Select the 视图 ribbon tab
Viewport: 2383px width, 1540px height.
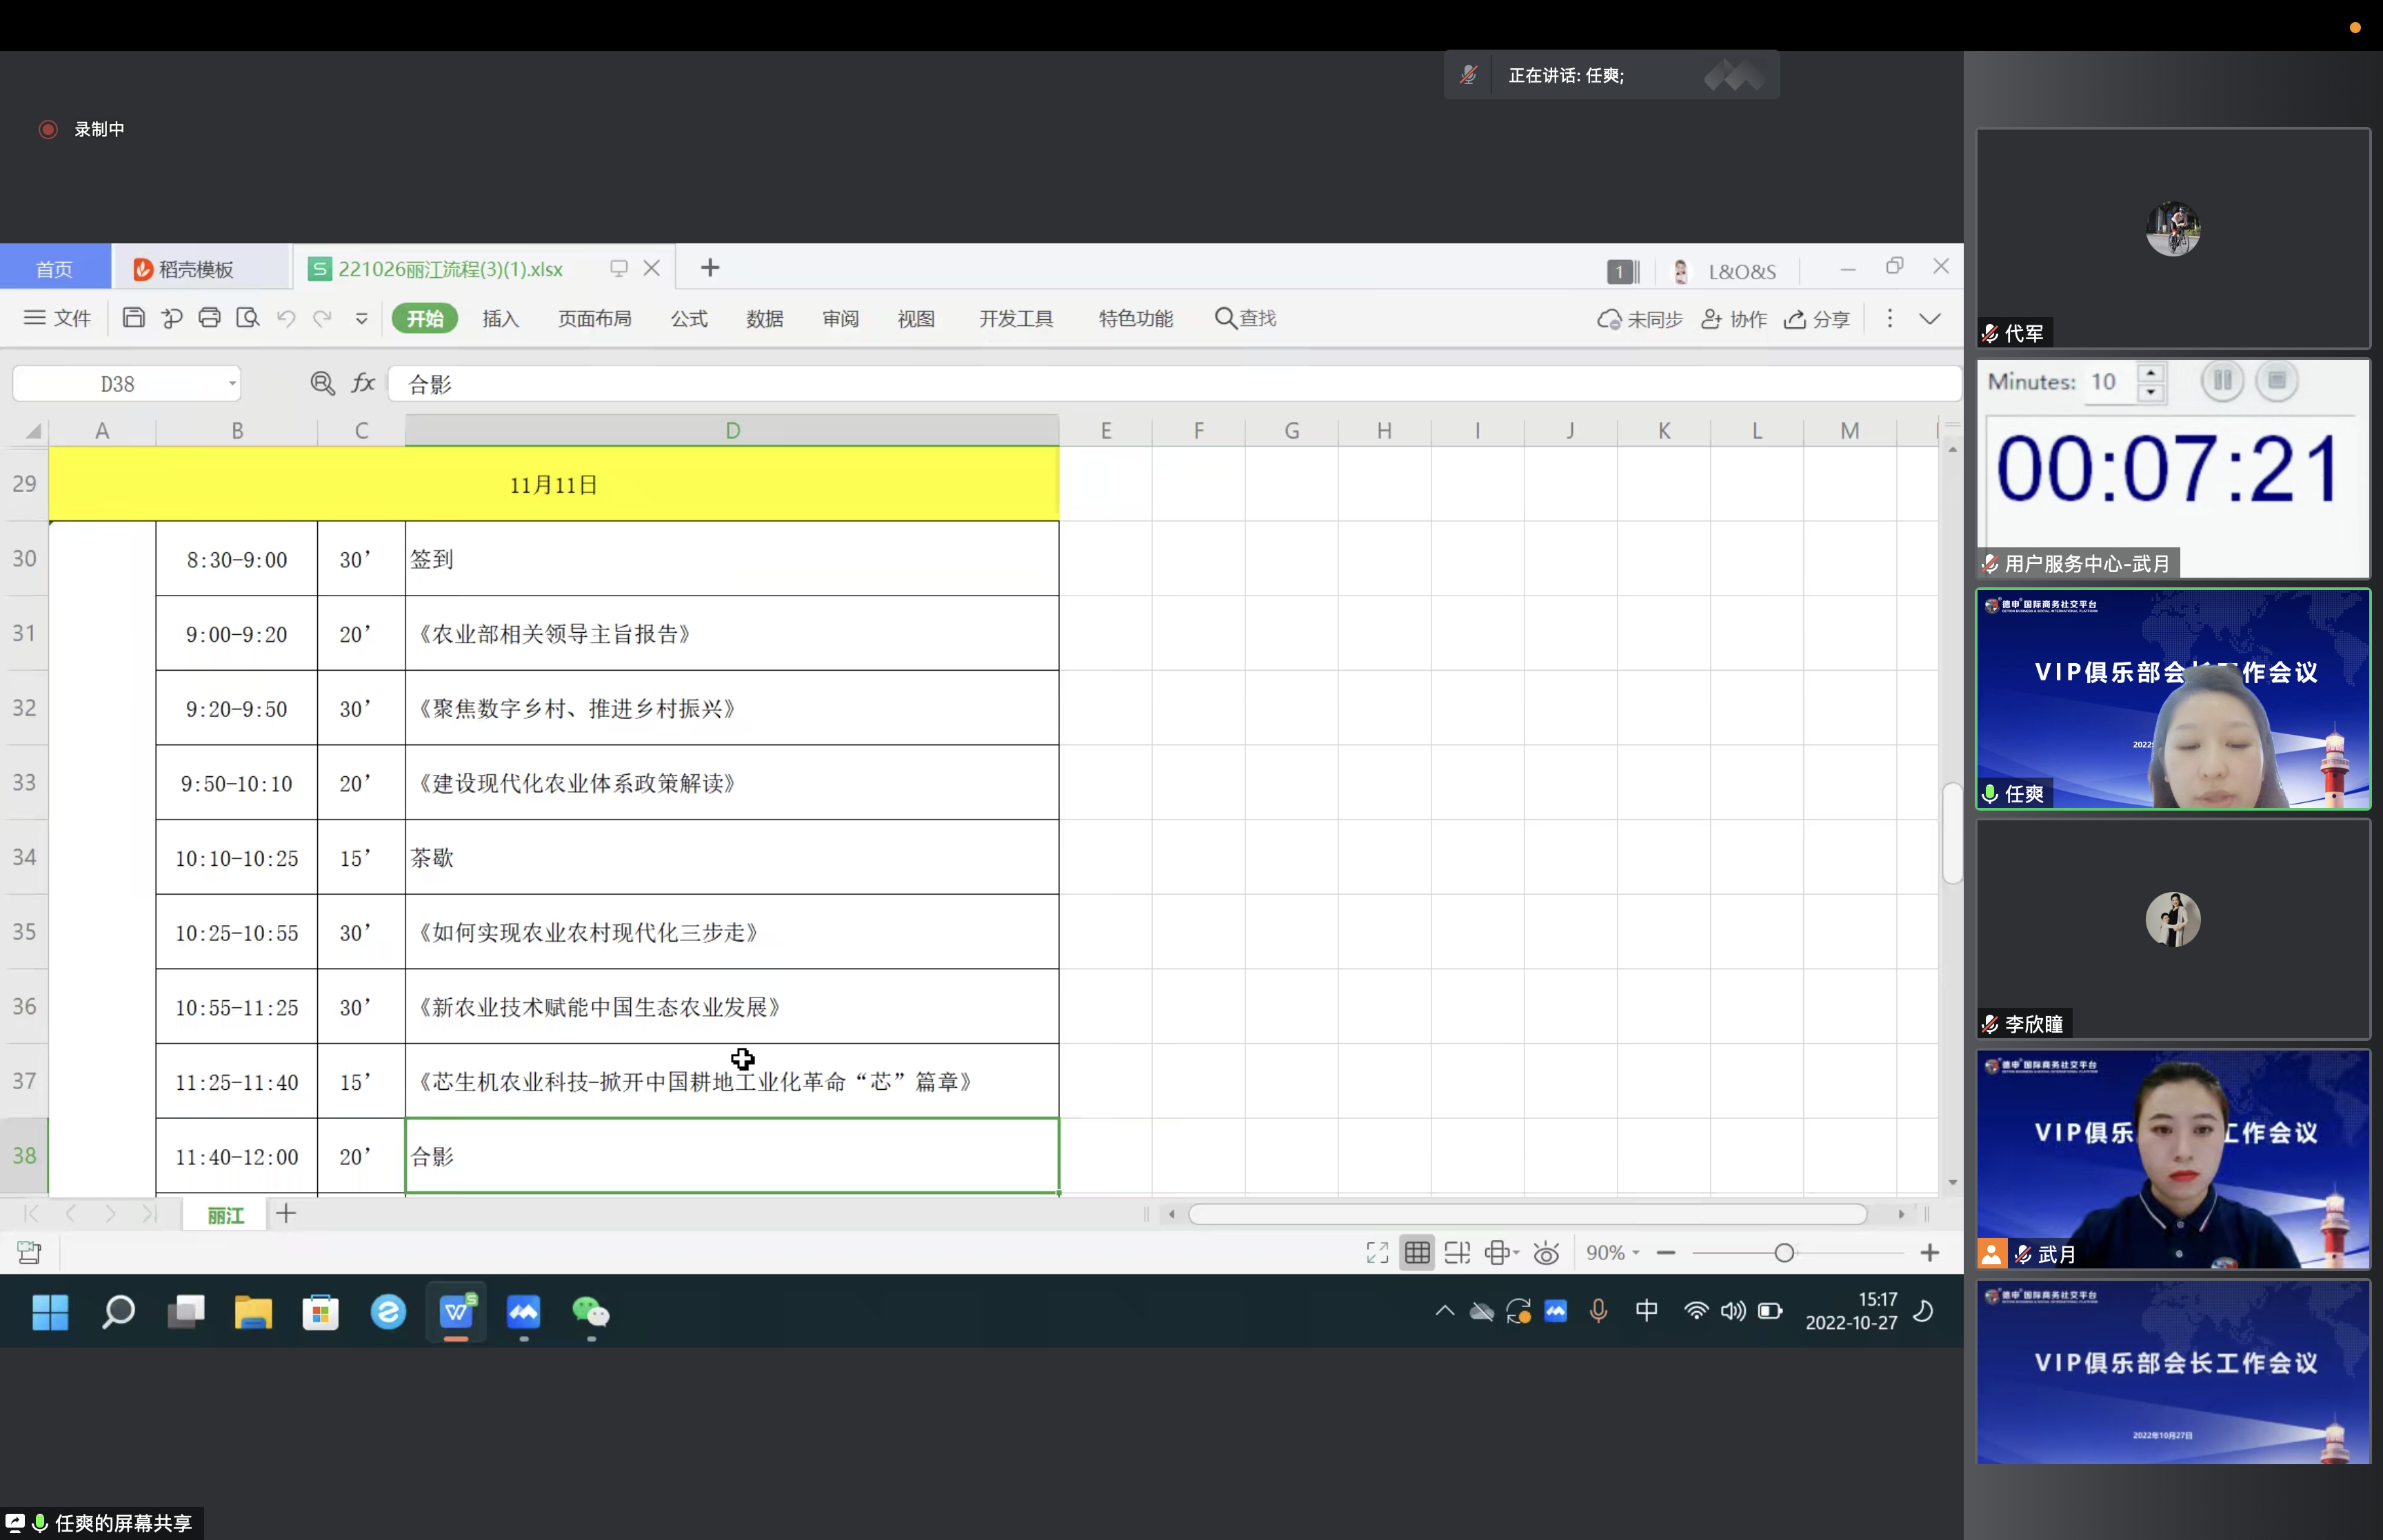click(916, 318)
